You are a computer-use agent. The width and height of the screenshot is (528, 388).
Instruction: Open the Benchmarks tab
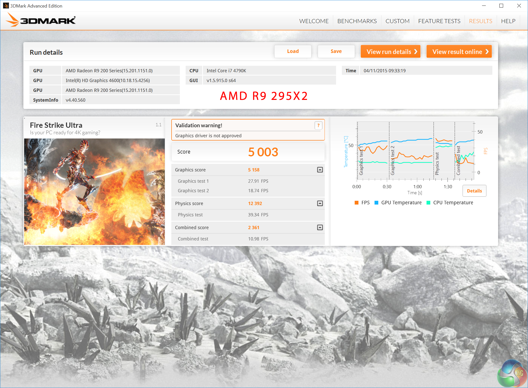pos(357,21)
